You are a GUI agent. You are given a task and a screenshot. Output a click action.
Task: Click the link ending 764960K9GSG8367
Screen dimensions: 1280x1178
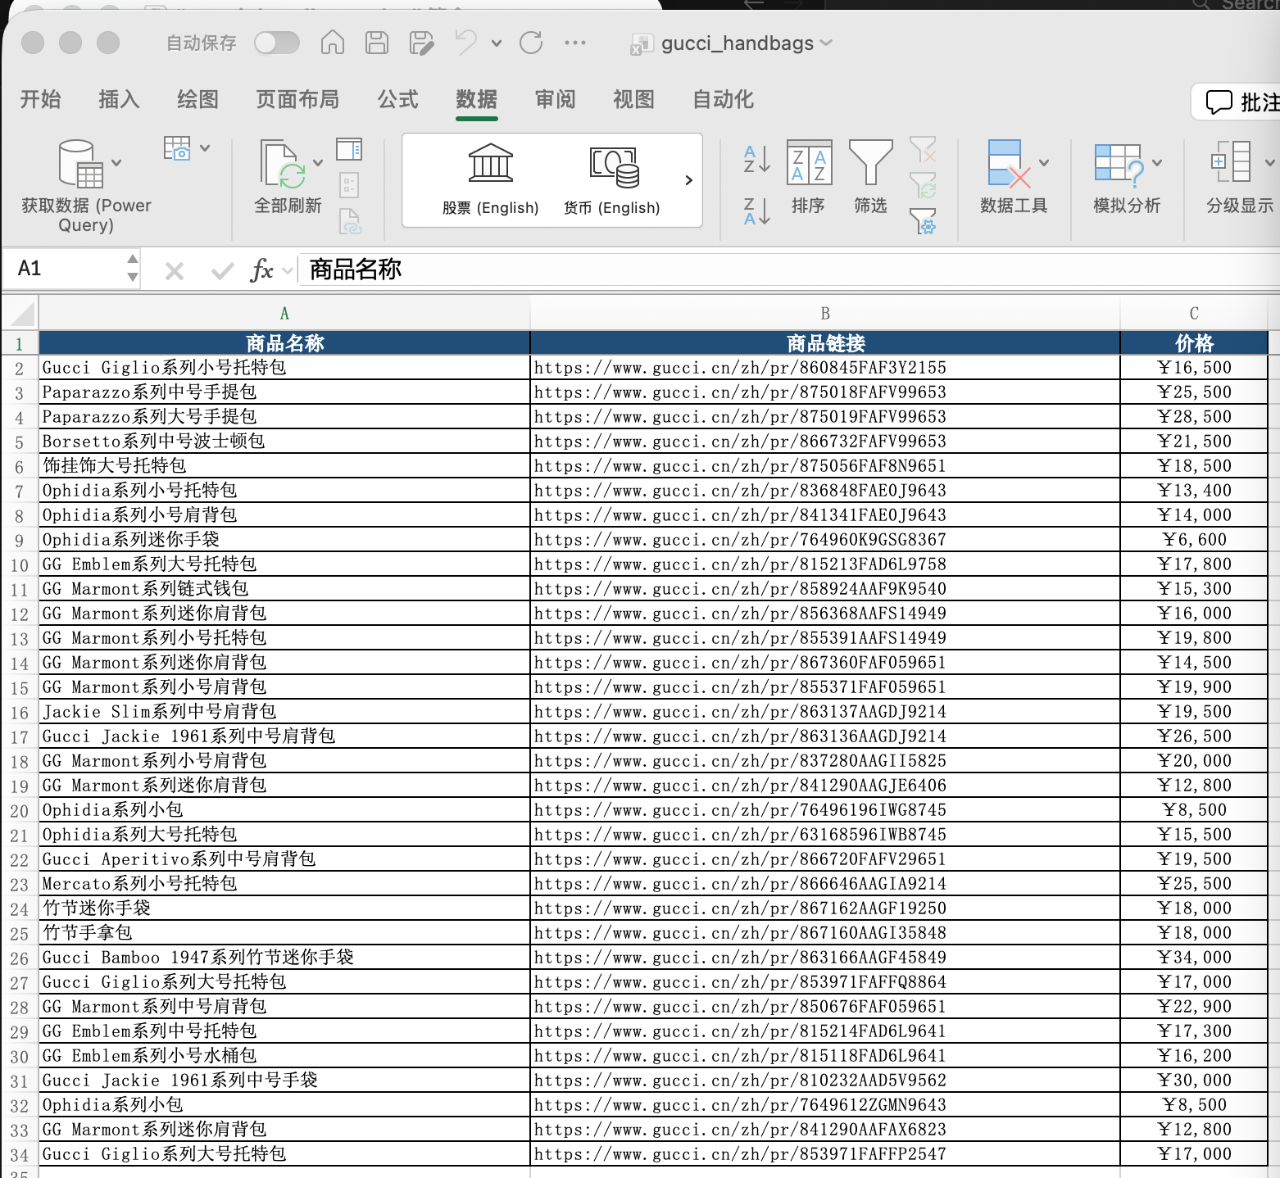740,540
